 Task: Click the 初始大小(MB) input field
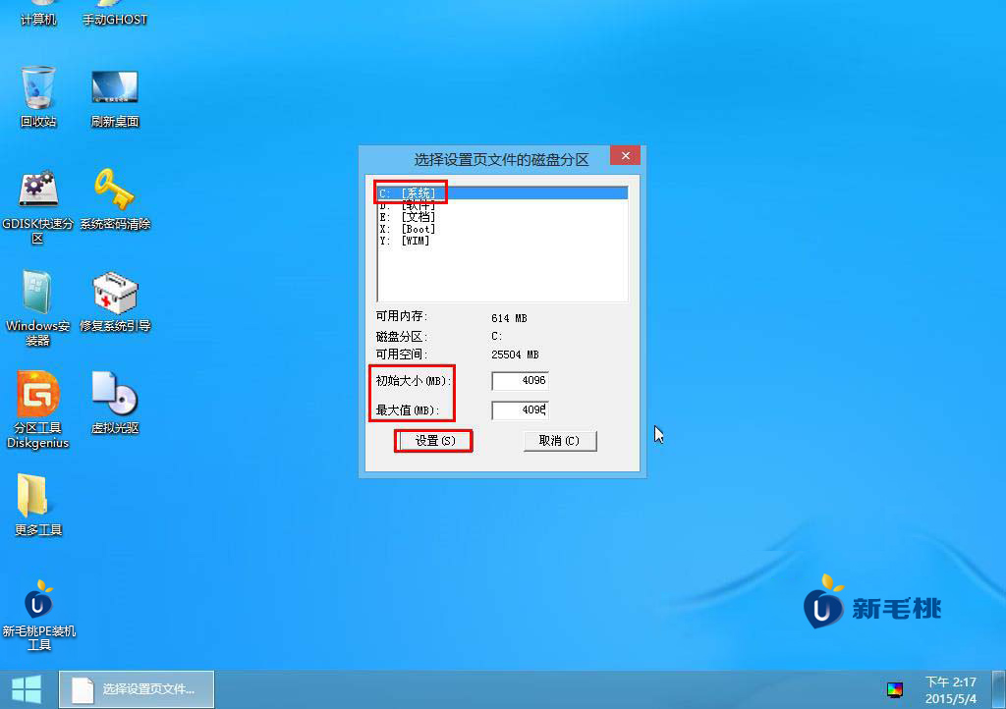[520, 380]
